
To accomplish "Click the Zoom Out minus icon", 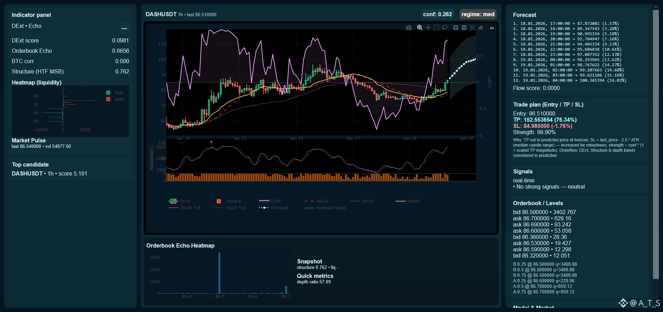I will pos(464,28).
